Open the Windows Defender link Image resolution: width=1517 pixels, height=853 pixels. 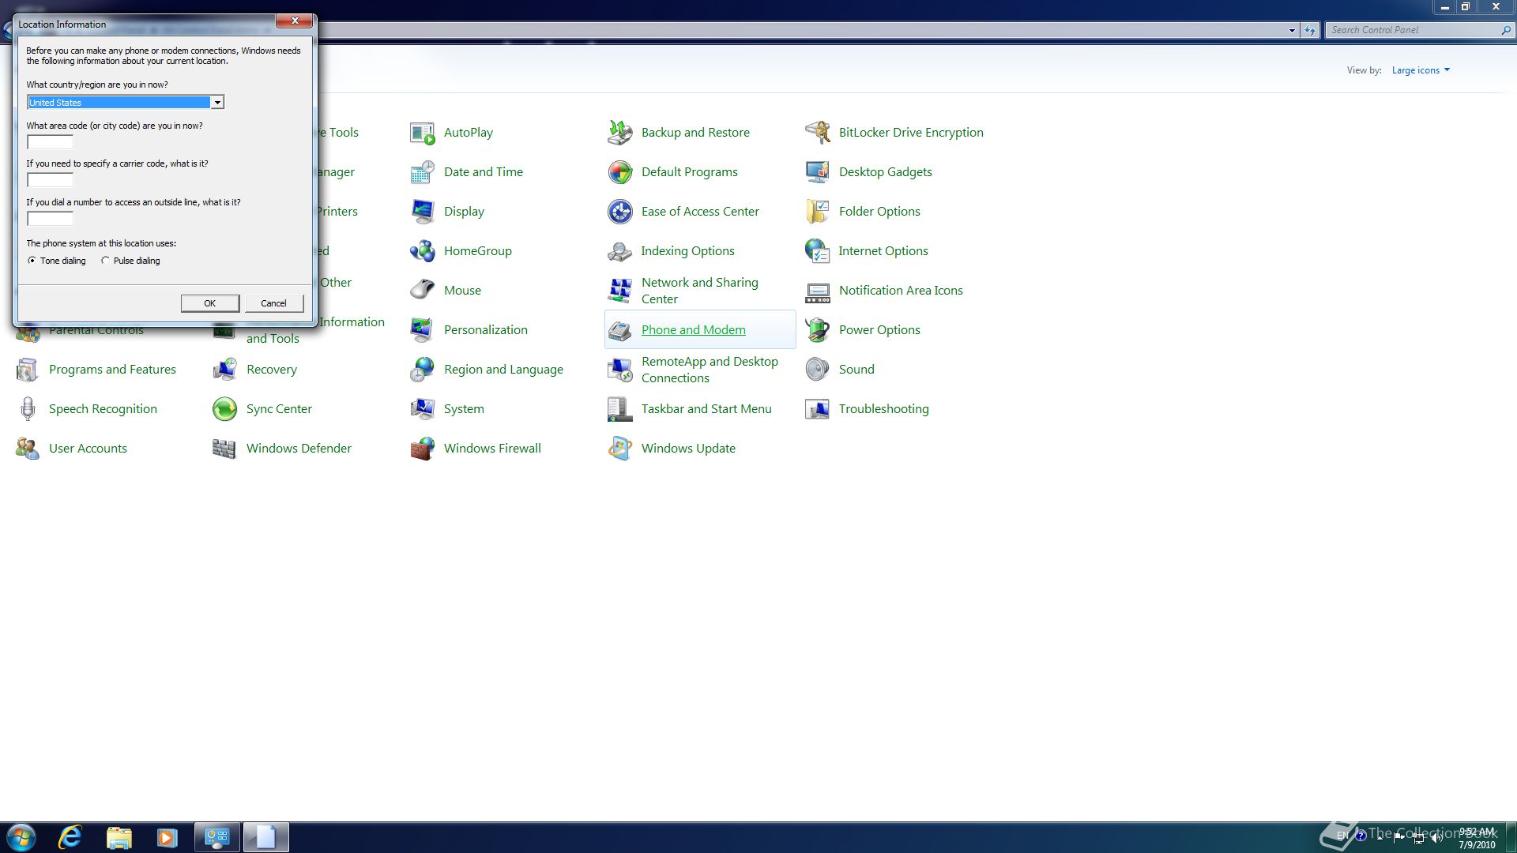[x=299, y=449]
